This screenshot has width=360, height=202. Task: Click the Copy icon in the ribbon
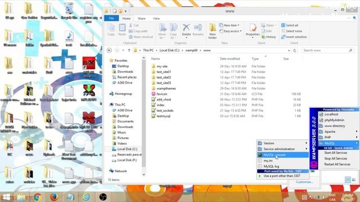(111, 30)
